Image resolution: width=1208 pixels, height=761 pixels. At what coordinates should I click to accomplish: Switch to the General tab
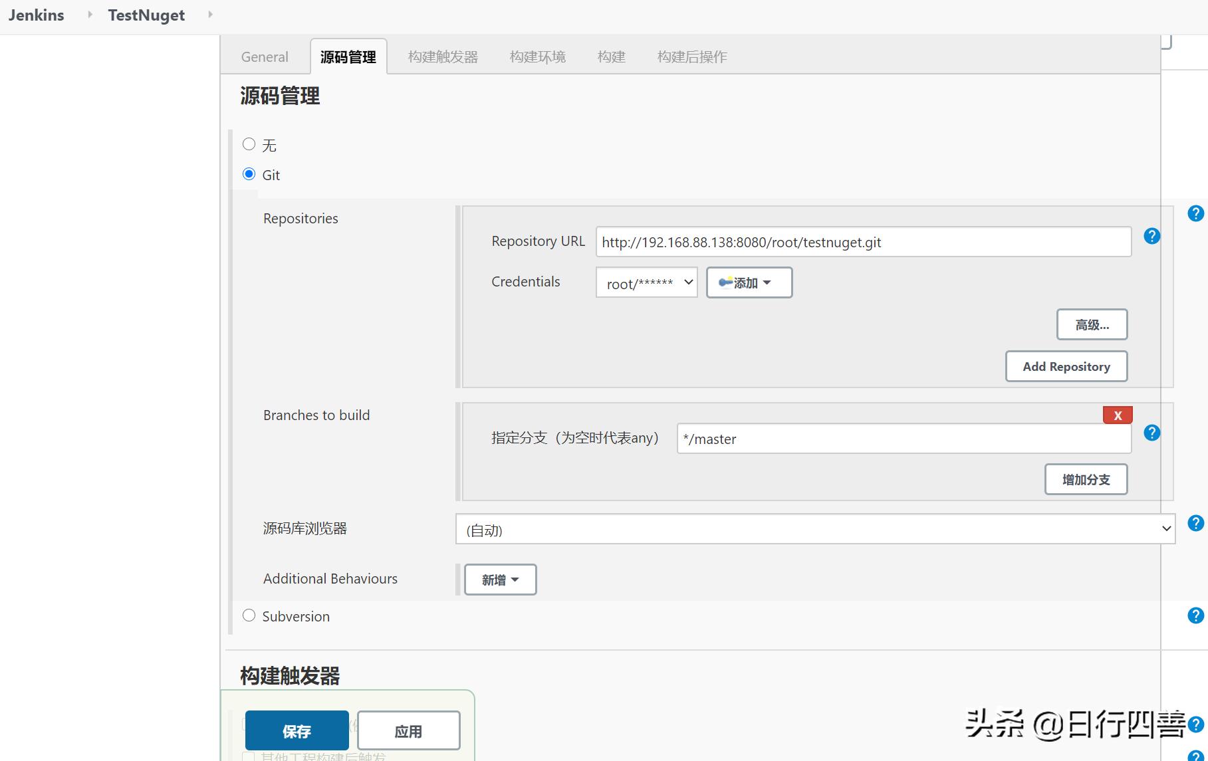pyautogui.click(x=264, y=56)
